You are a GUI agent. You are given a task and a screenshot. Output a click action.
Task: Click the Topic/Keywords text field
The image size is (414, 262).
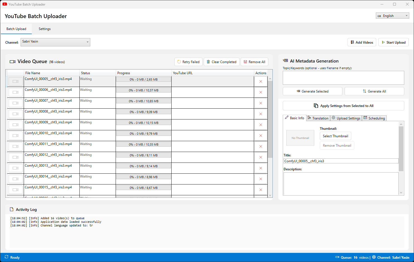click(343, 78)
